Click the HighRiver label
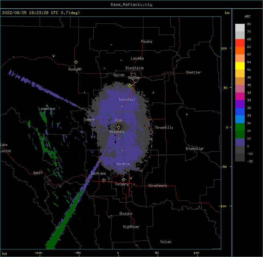The width and height of the screenshot is (263, 257). pyautogui.click(x=131, y=227)
